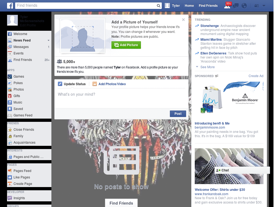Click the Facebook logo icon
The height and width of the screenshot is (207, 277).
(x=10, y=6)
